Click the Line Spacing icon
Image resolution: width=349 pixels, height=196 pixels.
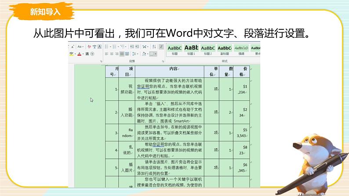[134, 54]
